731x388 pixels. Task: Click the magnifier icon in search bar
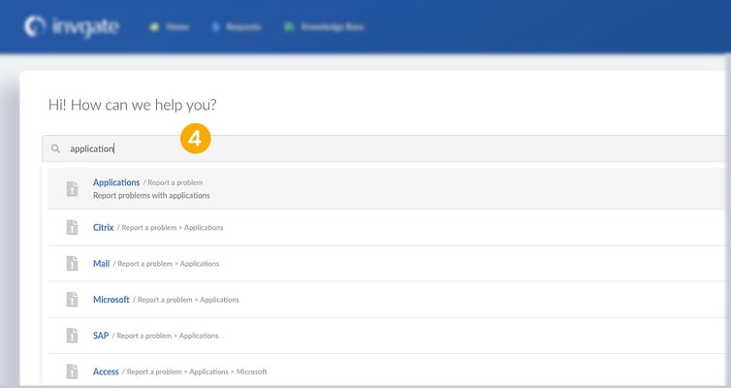click(x=55, y=148)
